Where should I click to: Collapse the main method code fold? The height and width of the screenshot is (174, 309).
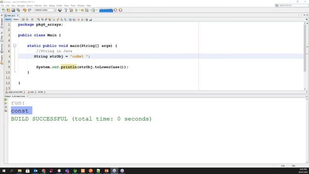(x=14, y=45)
